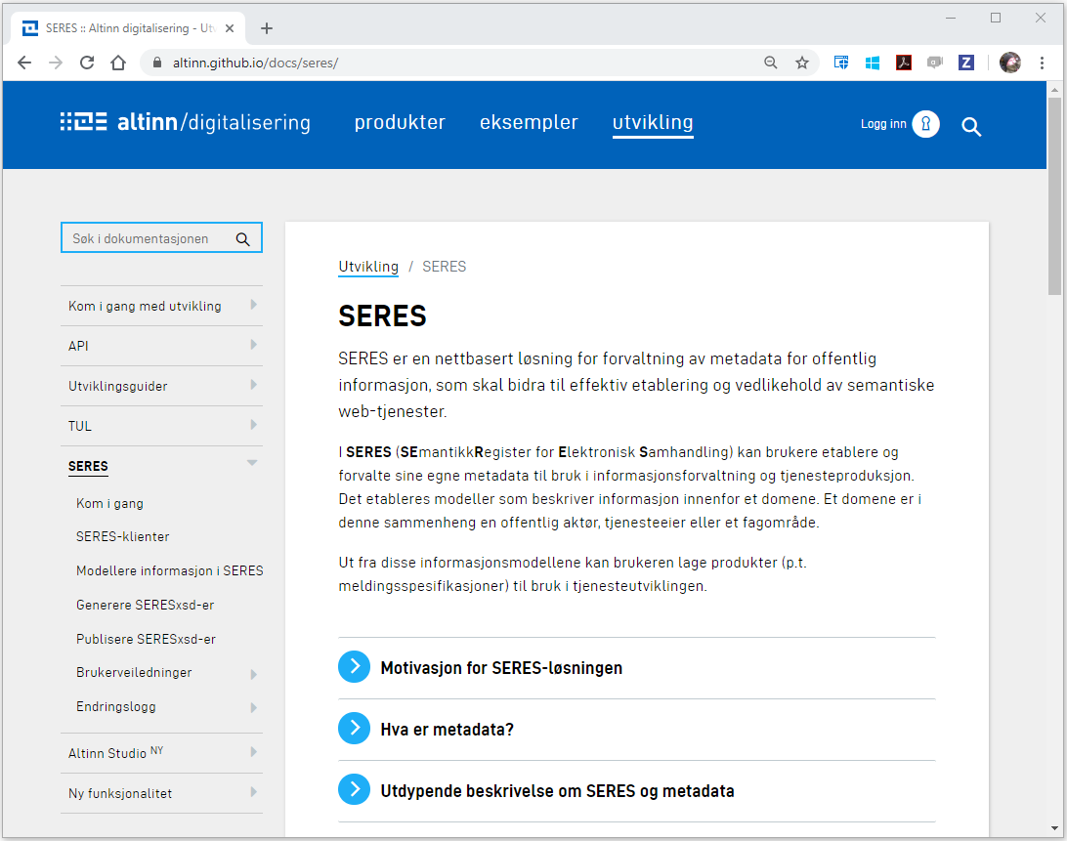Expand the Brukerveiledninger submenu arrow
Image resolution: width=1067 pixels, height=841 pixels.
254,674
